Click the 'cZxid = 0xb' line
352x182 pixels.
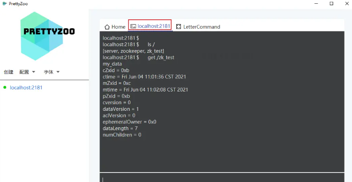tap(116, 70)
